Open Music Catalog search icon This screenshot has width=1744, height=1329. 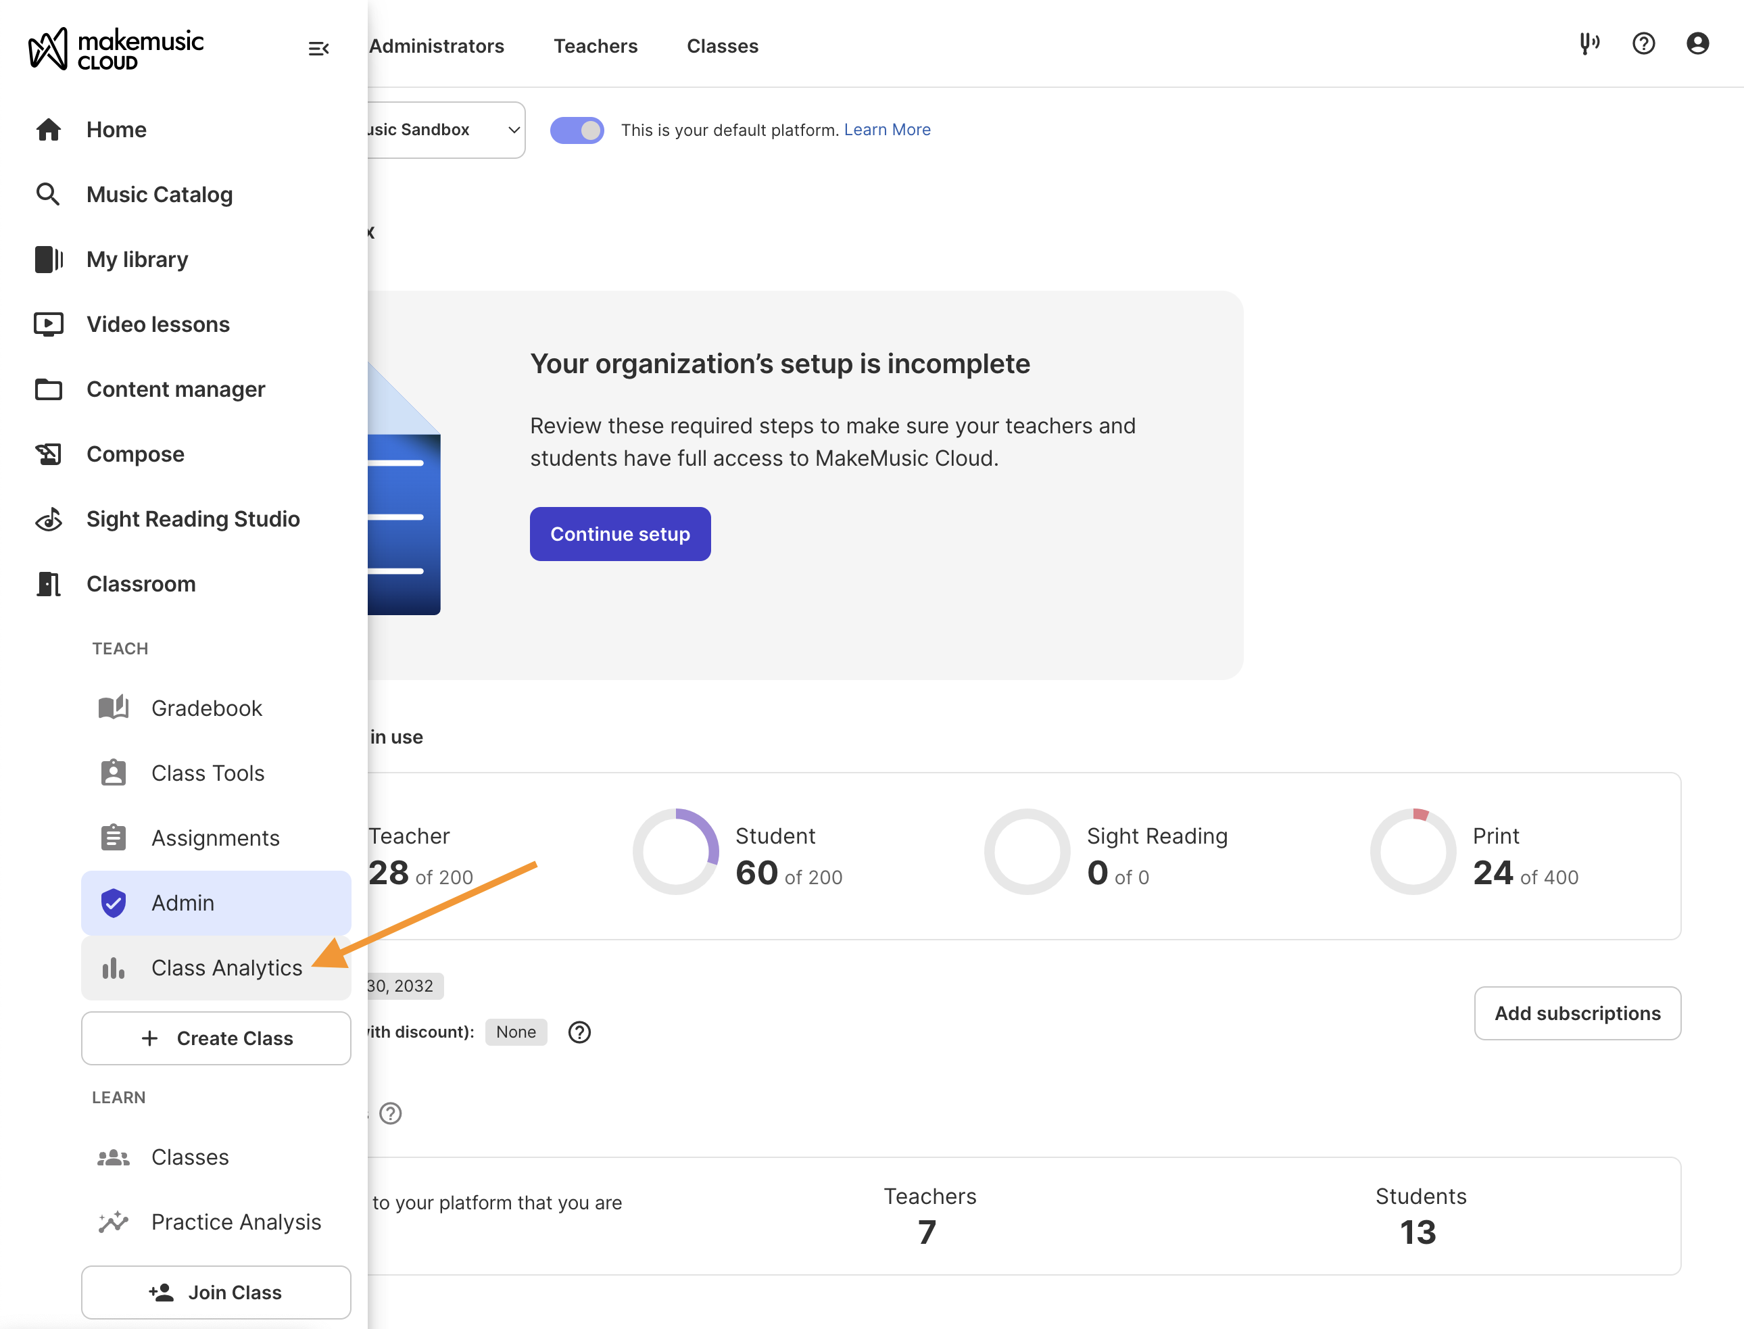pyautogui.click(x=48, y=195)
